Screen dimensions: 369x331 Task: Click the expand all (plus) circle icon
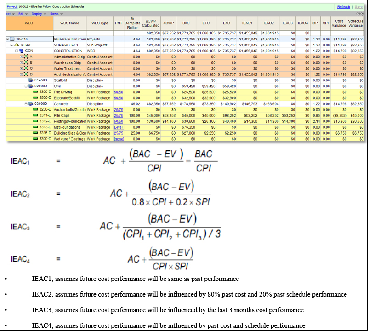[362, 14]
